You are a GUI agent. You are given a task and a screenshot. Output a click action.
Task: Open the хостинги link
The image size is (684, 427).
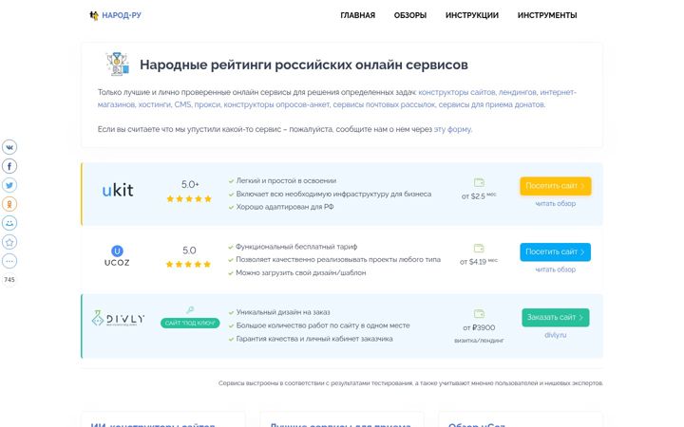point(154,104)
